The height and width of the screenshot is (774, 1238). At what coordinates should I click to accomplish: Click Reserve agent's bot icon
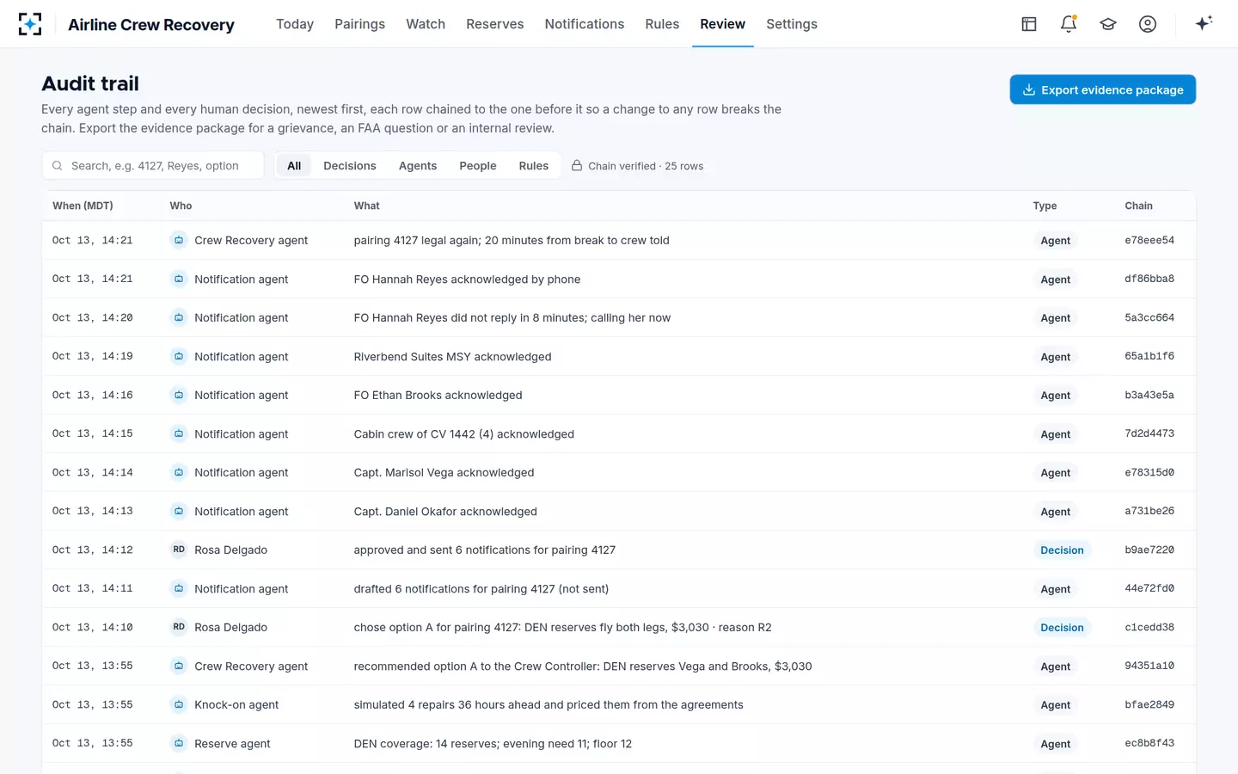179,743
